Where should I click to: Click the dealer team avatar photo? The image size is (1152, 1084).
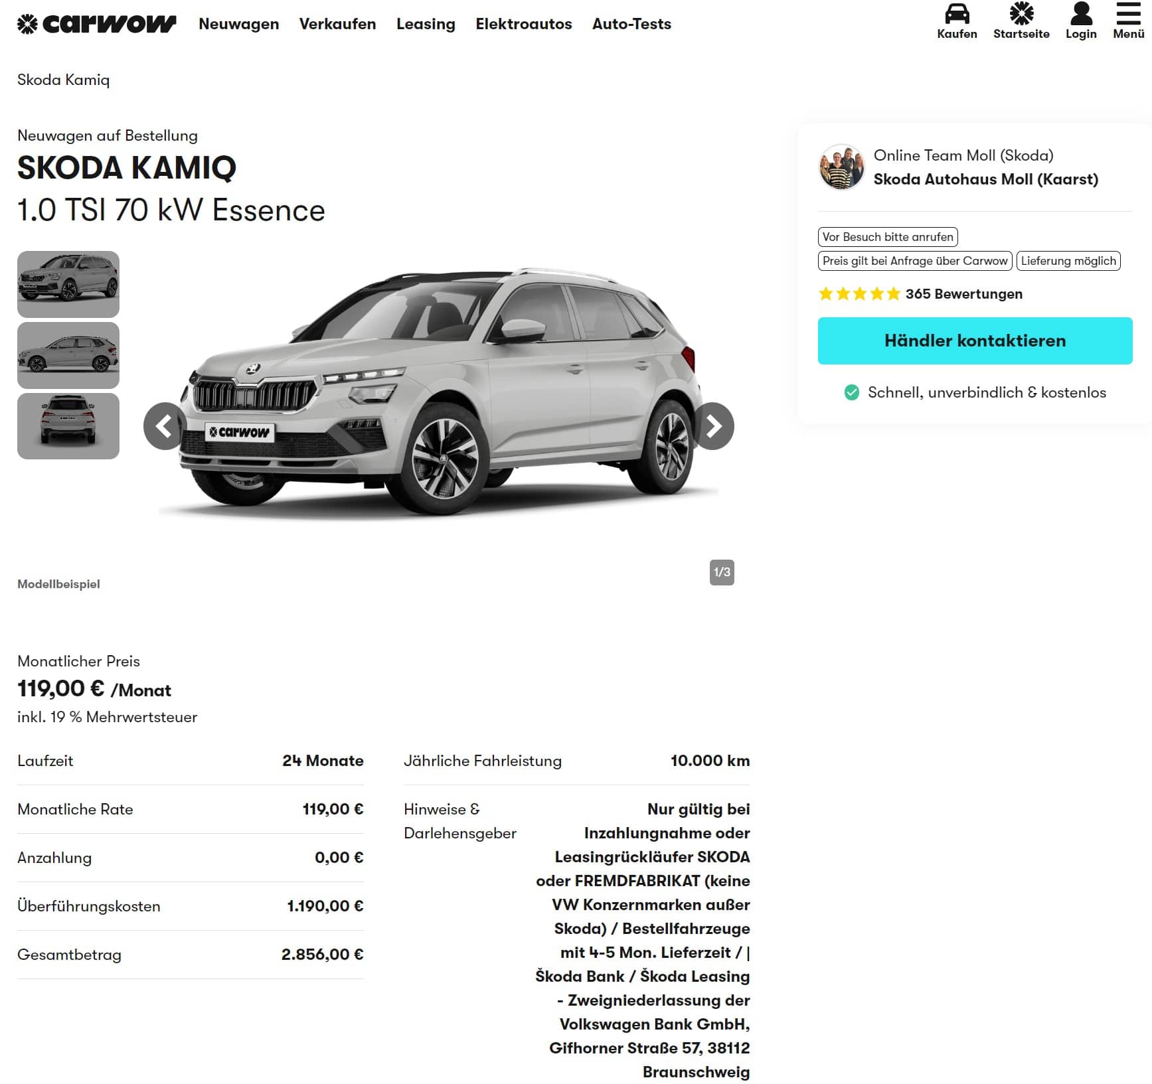pos(841,167)
